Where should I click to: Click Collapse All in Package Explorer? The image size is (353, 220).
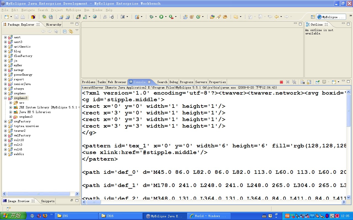click(x=65, y=31)
